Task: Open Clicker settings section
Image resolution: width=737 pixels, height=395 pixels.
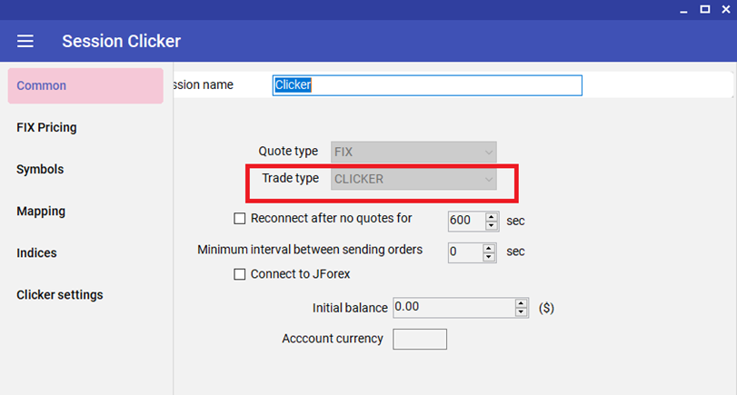Action: (x=60, y=295)
